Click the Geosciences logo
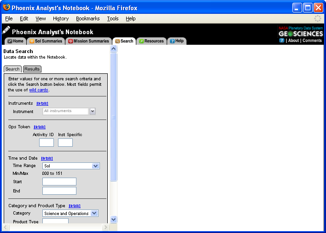The width and height of the screenshot is (326, 233). tap(301, 34)
